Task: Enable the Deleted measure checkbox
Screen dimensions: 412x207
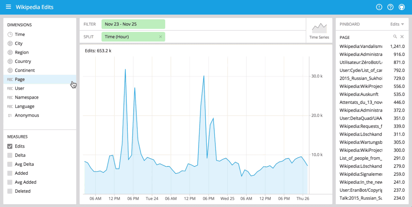Action: pyautogui.click(x=10, y=191)
